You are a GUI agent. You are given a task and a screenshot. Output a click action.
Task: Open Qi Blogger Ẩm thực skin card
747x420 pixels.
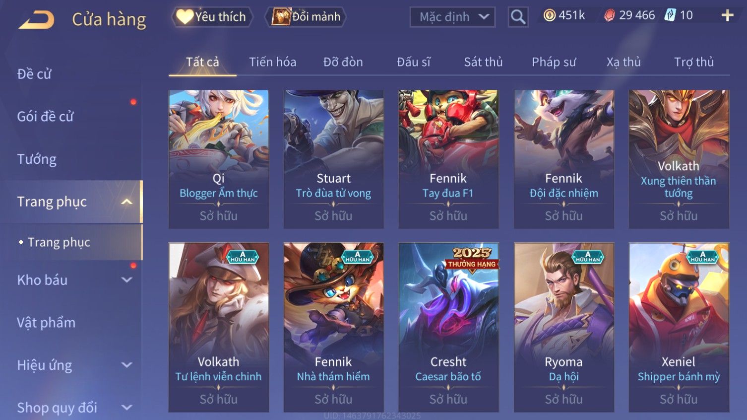click(x=219, y=159)
